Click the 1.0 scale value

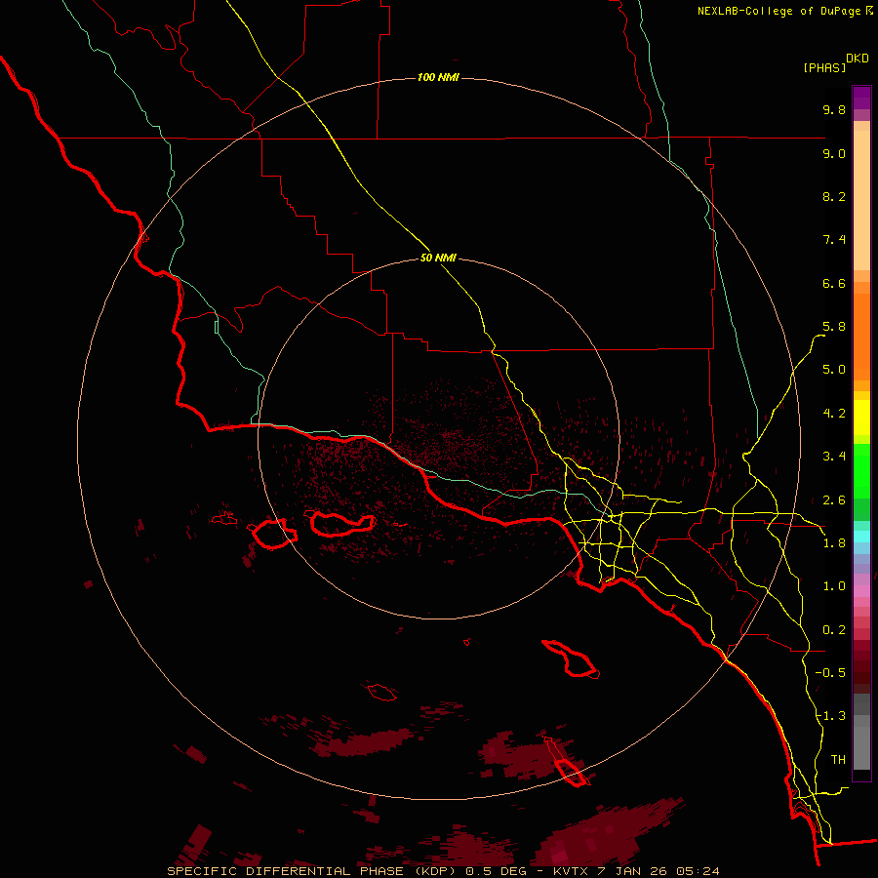834,586
